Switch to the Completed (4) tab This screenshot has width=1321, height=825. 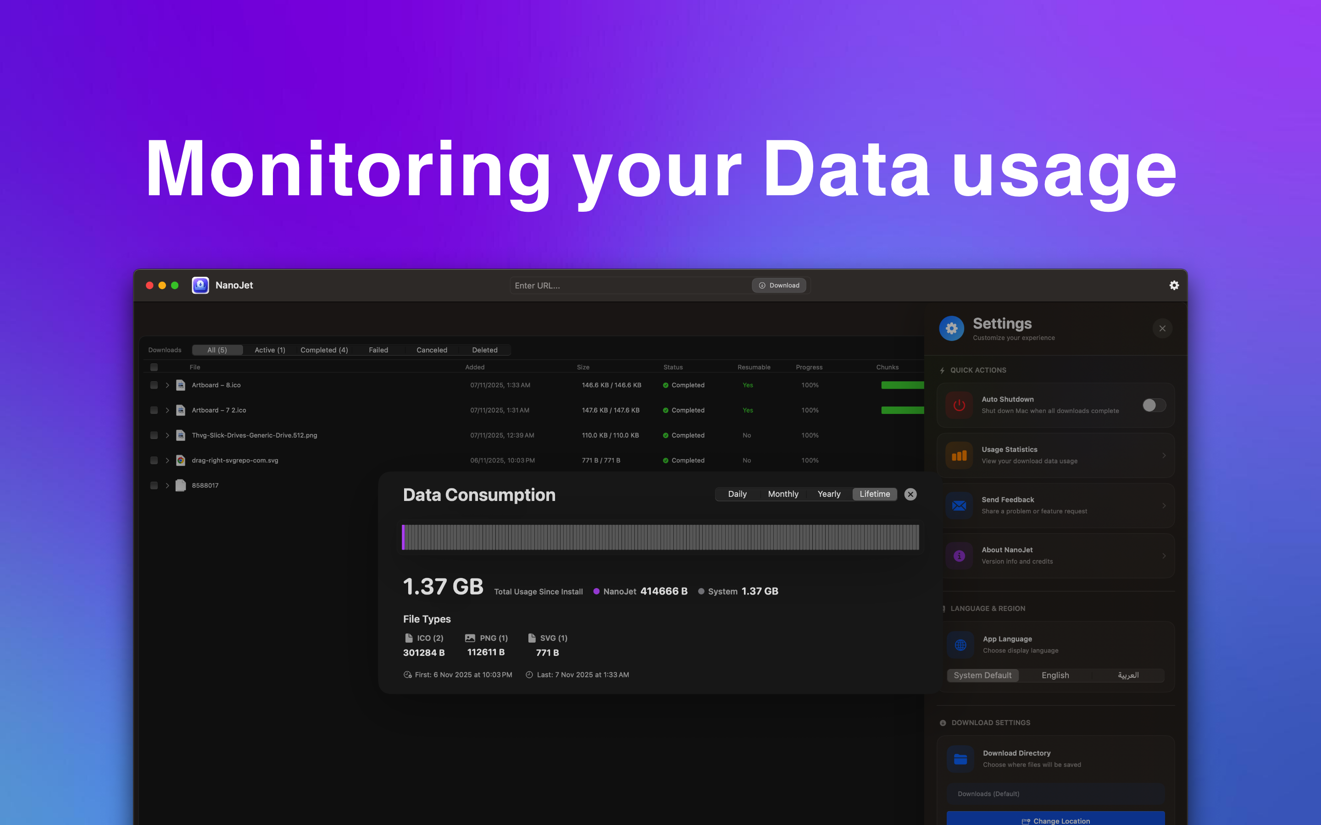point(324,350)
